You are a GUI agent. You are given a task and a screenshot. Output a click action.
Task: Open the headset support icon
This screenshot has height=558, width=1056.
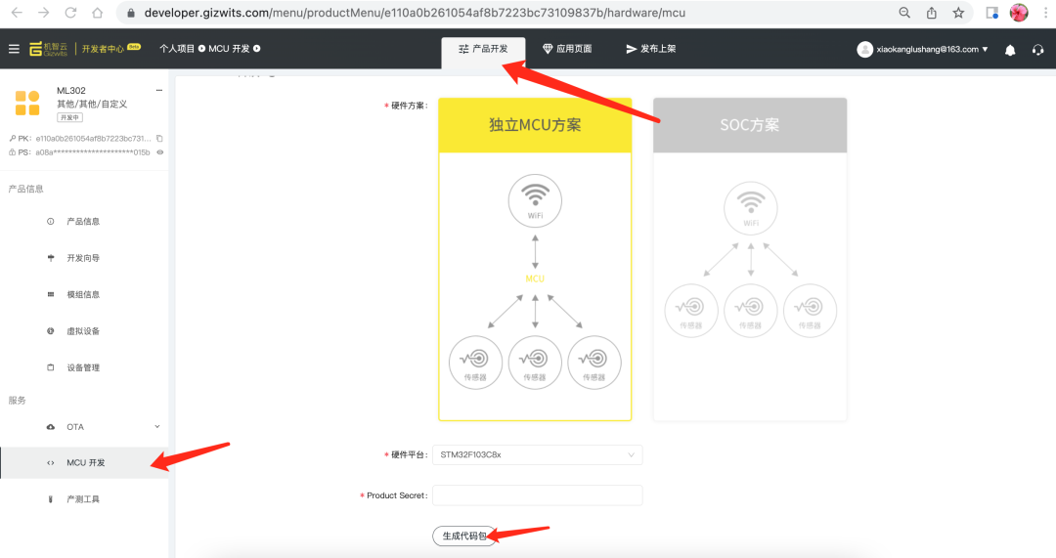(x=1037, y=49)
